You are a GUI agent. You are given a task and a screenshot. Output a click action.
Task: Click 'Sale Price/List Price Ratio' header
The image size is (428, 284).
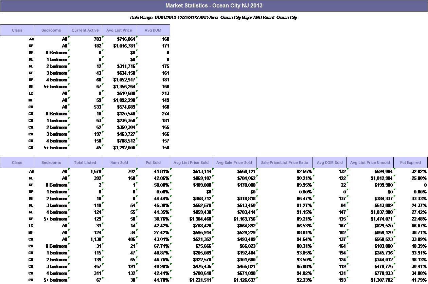point(285,163)
